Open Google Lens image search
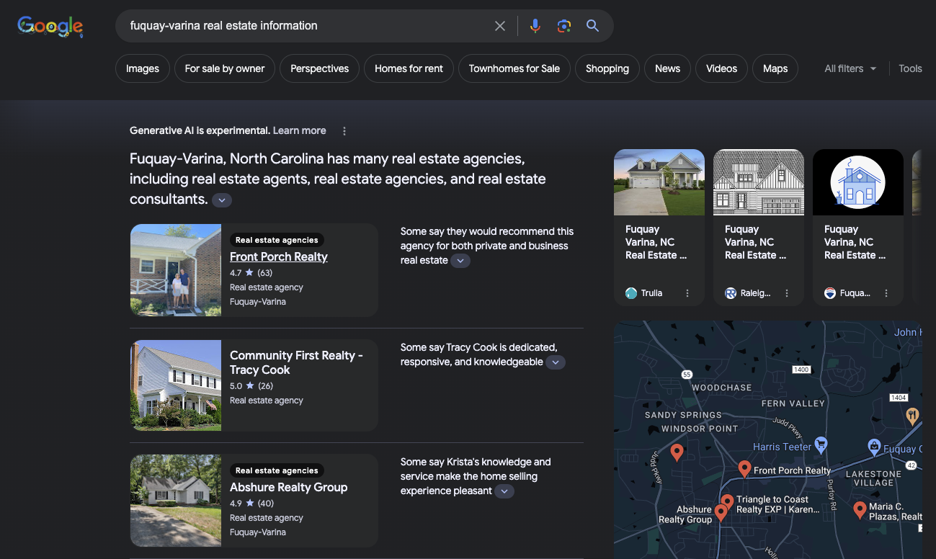Image resolution: width=936 pixels, height=559 pixels. pos(563,26)
